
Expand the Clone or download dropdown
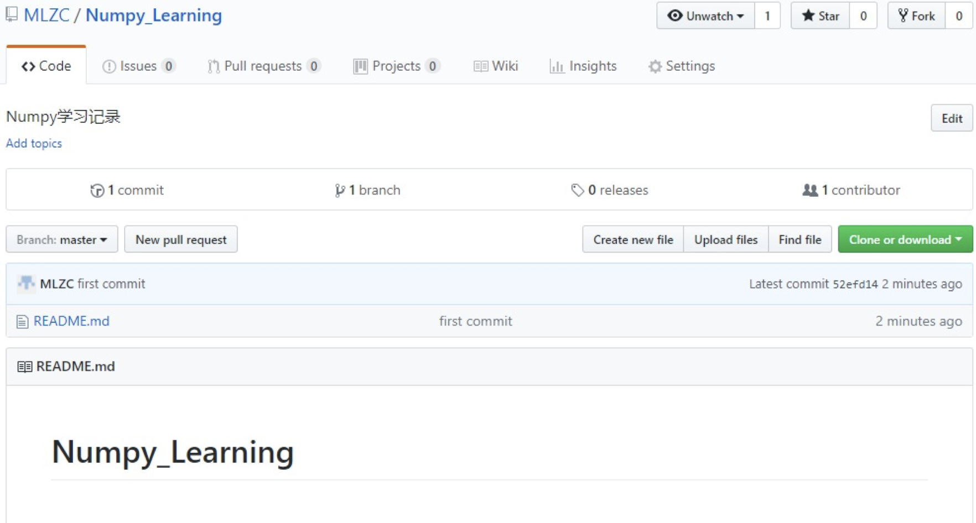(x=905, y=239)
